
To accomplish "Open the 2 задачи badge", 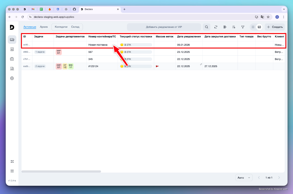I will 40,66.
